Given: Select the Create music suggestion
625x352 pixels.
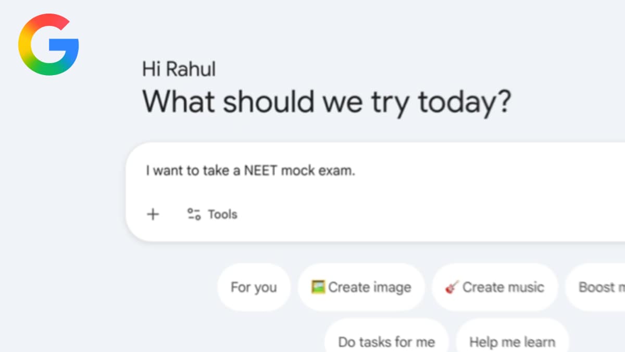Looking at the screenshot, I should click(495, 287).
